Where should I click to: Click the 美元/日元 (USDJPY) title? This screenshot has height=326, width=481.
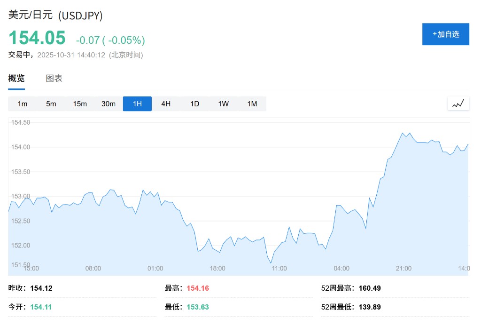pyautogui.click(x=55, y=15)
